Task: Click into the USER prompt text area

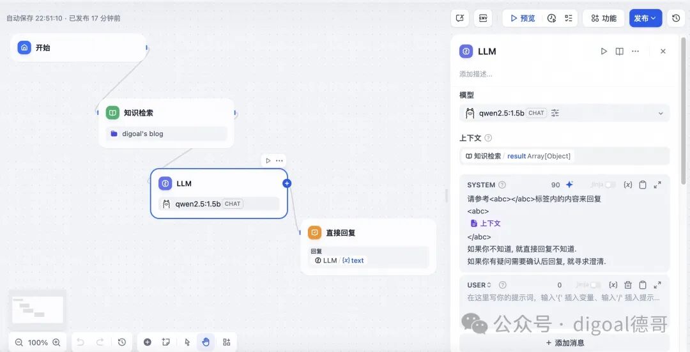Action: [564, 298]
